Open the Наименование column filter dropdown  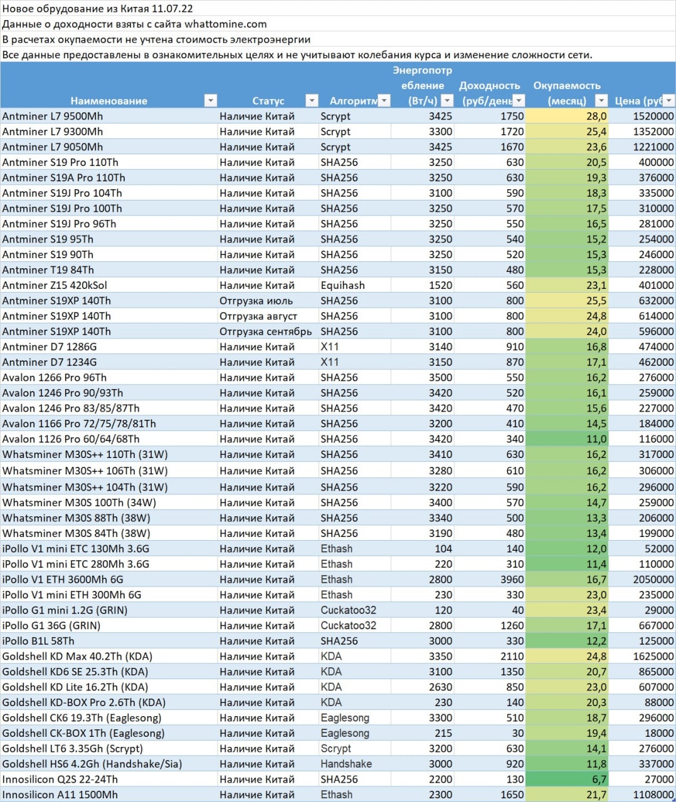coord(211,100)
